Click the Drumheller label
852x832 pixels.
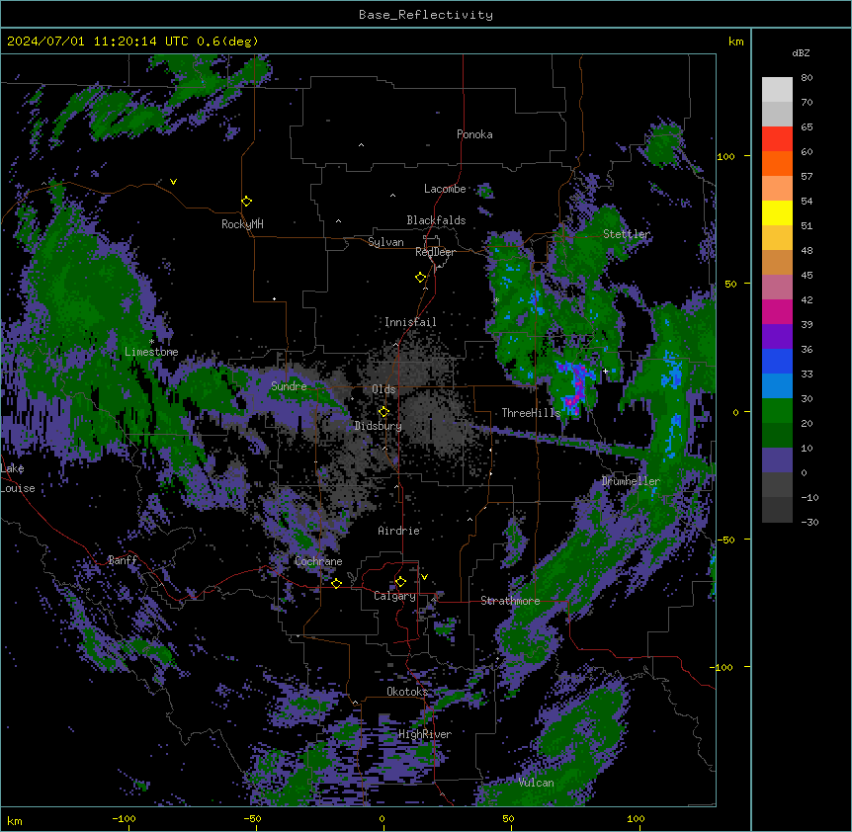631,481
